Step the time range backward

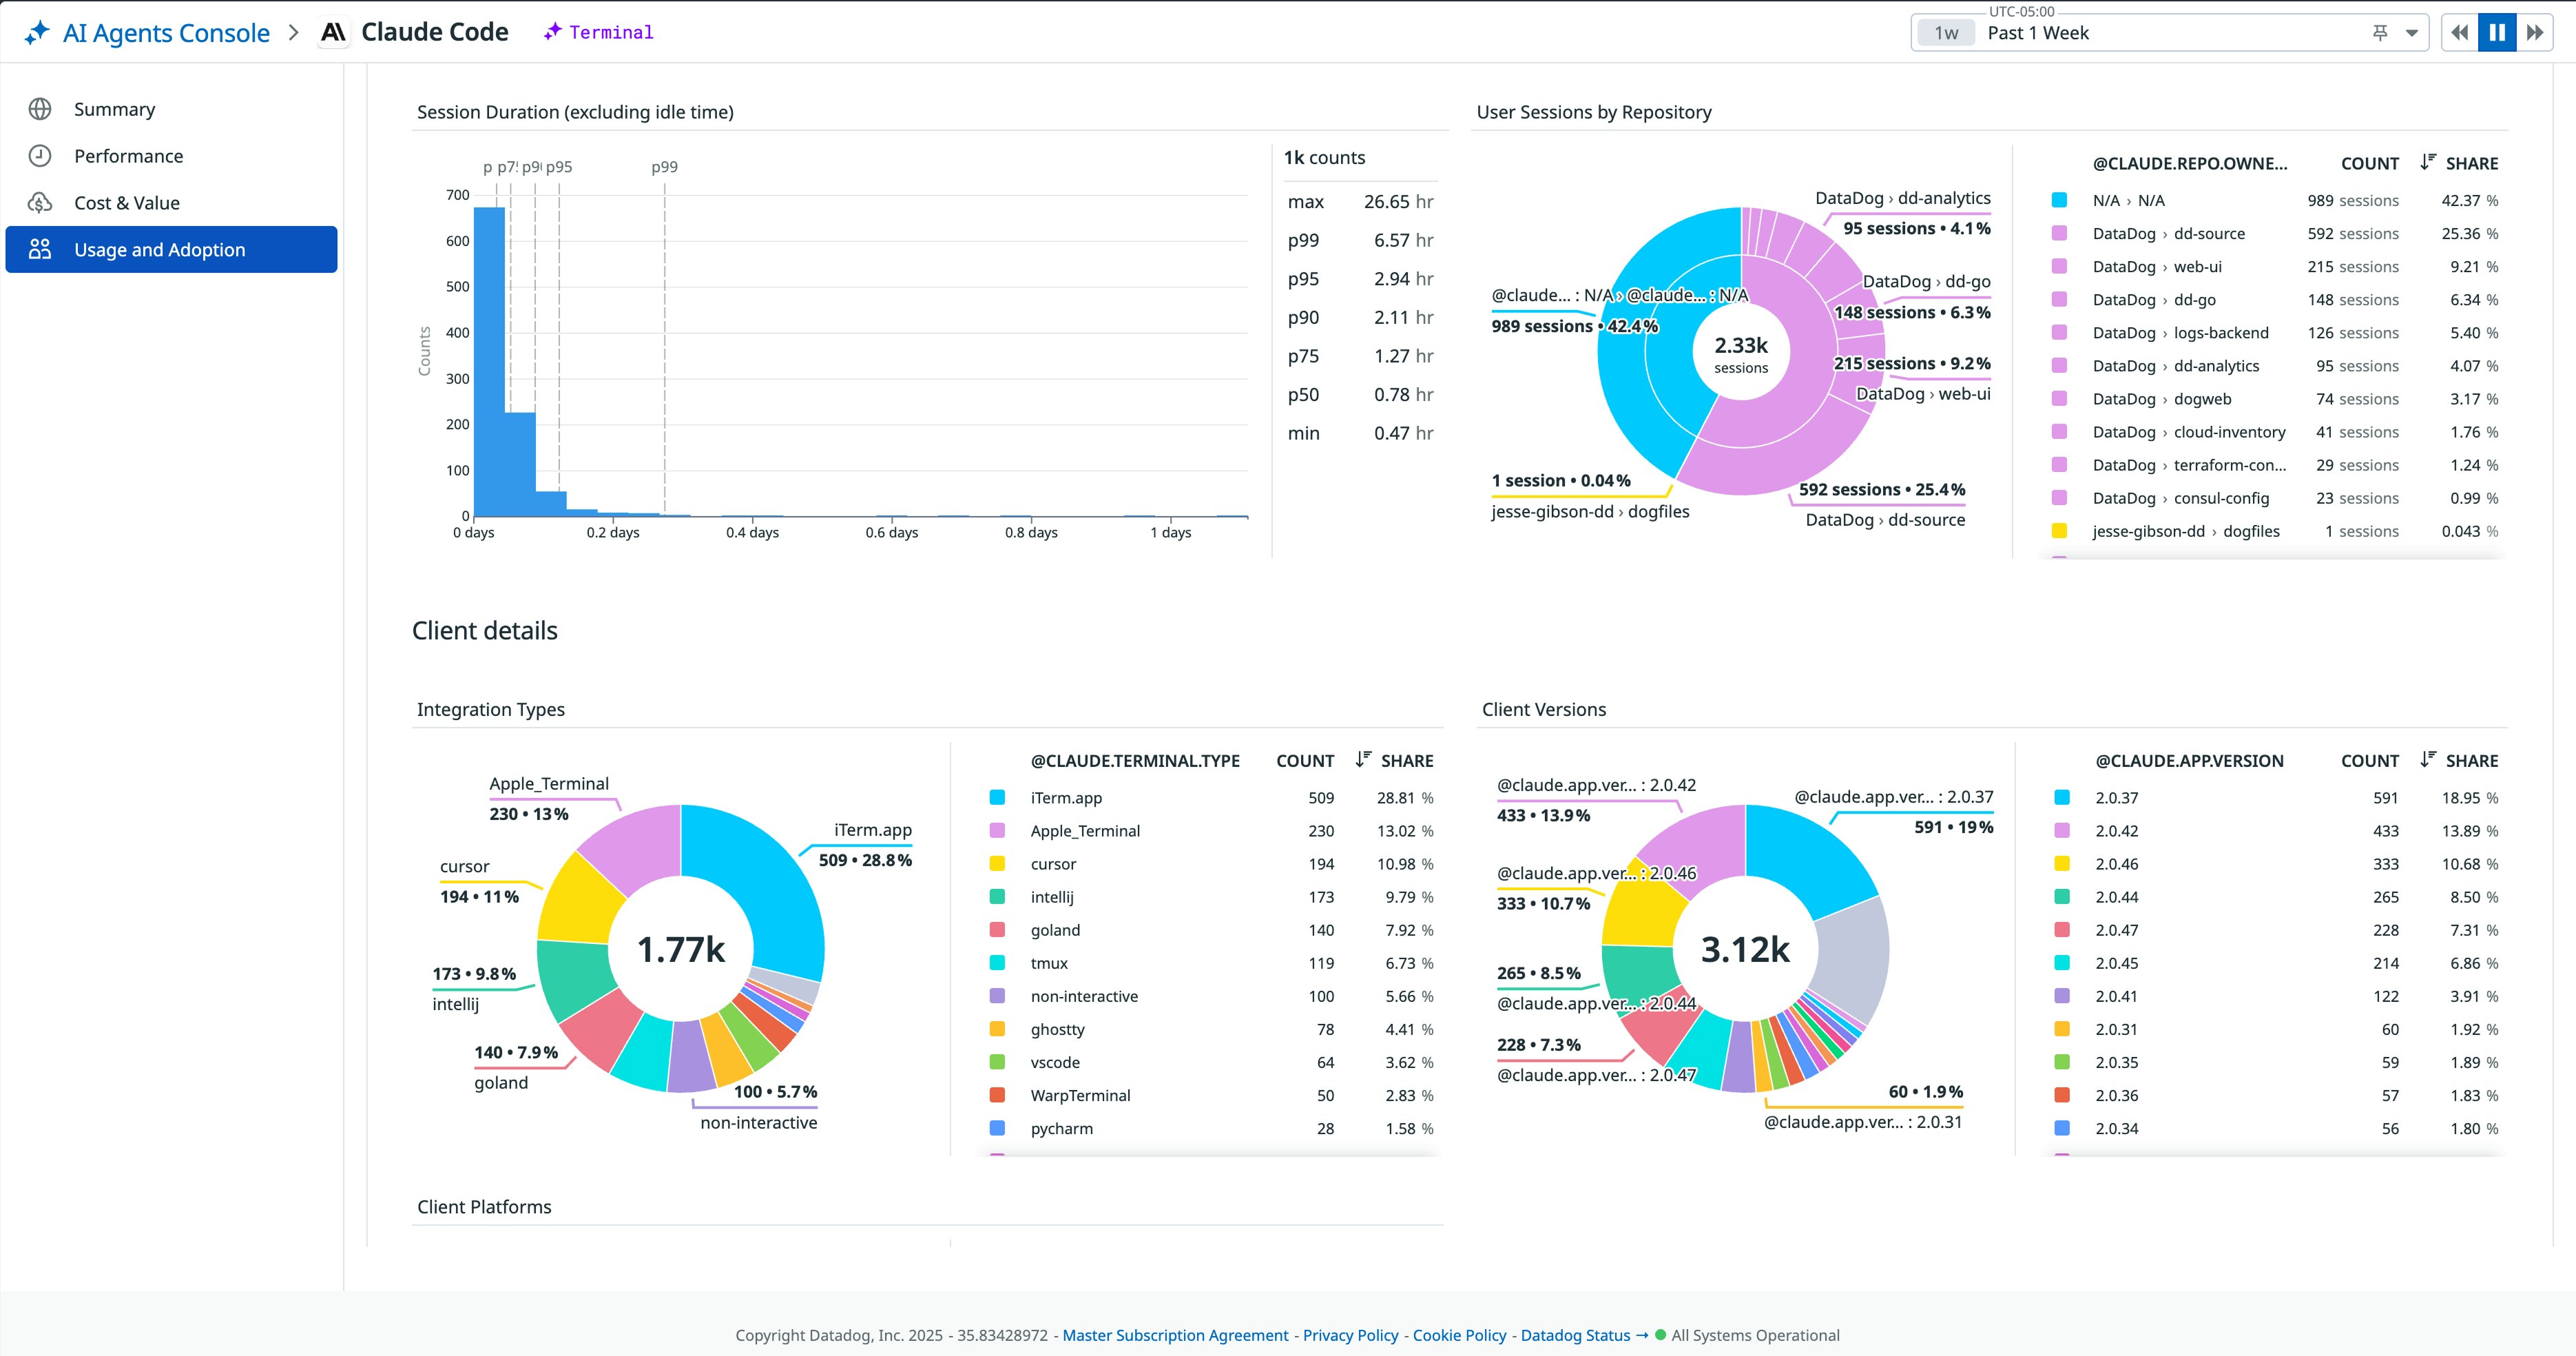pyautogui.click(x=2460, y=32)
